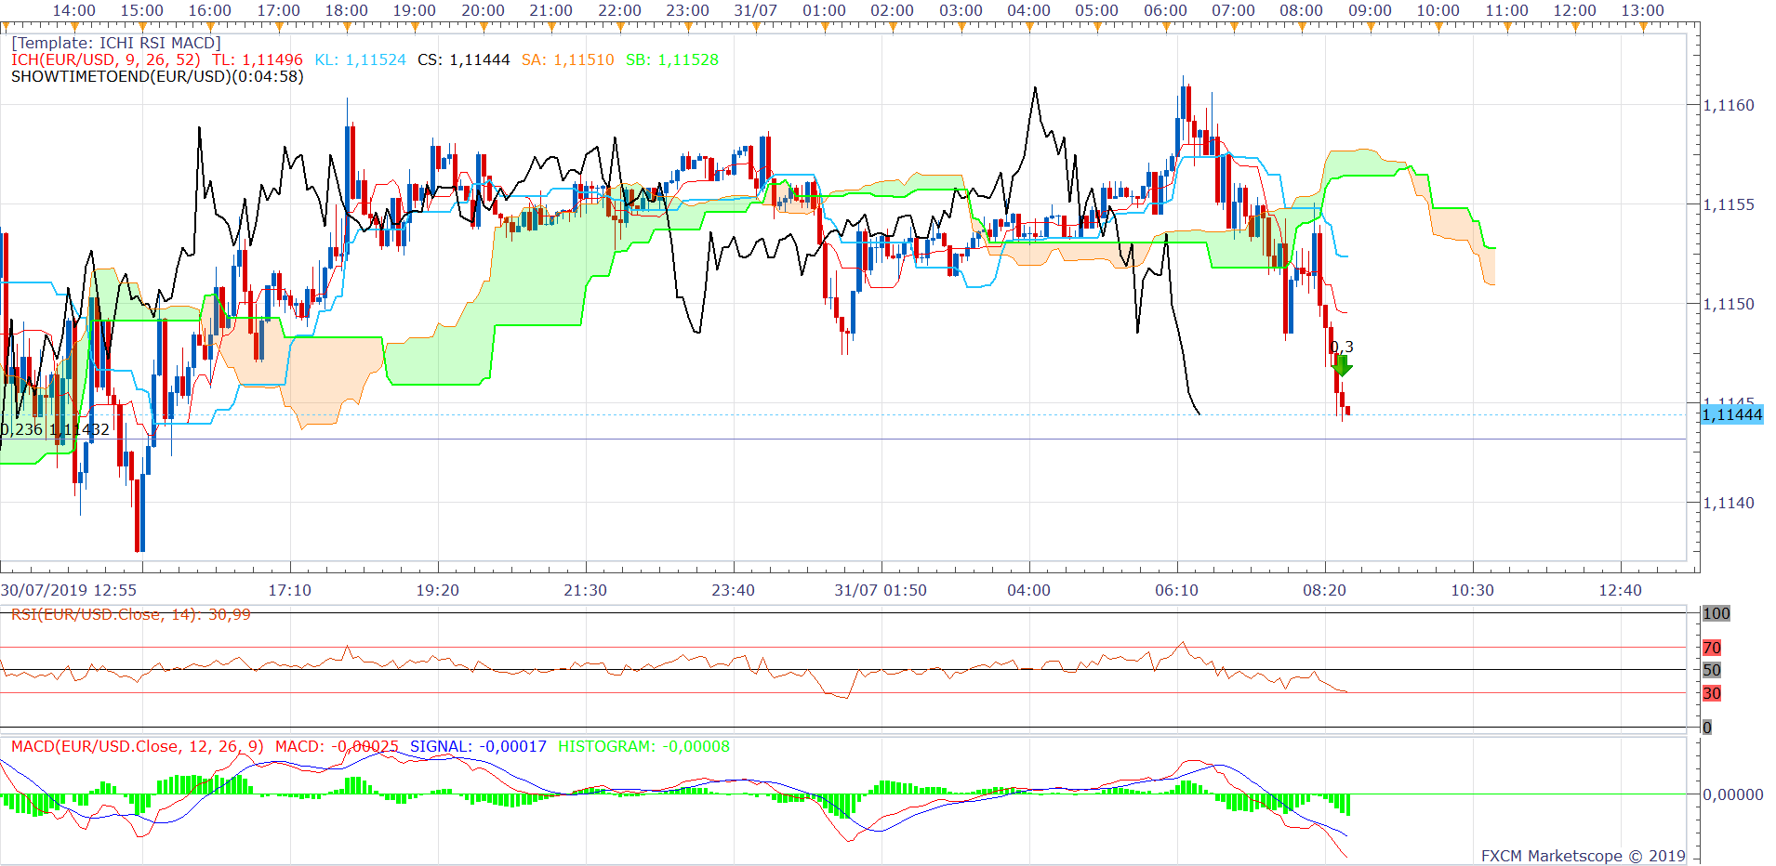Select the 02:00 label on the hourly ruler
Image resolution: width=1776 pixels, height=866 pixels.
893,10
